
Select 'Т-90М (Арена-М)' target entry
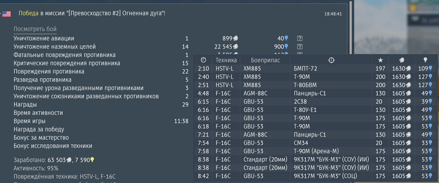pyautogui.click(x=317, y=151)
